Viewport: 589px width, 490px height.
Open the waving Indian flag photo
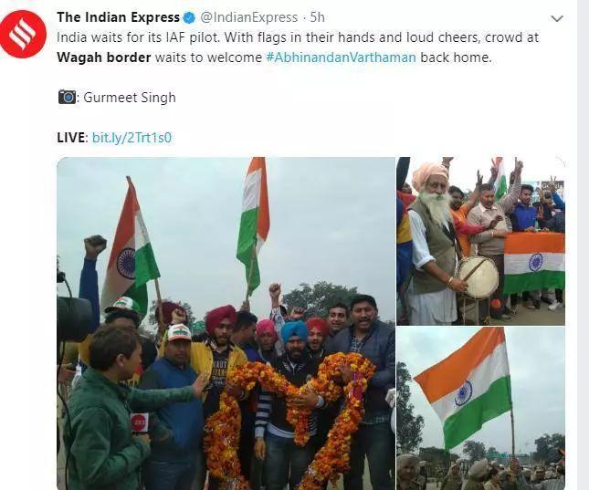(x=481, y=409)
